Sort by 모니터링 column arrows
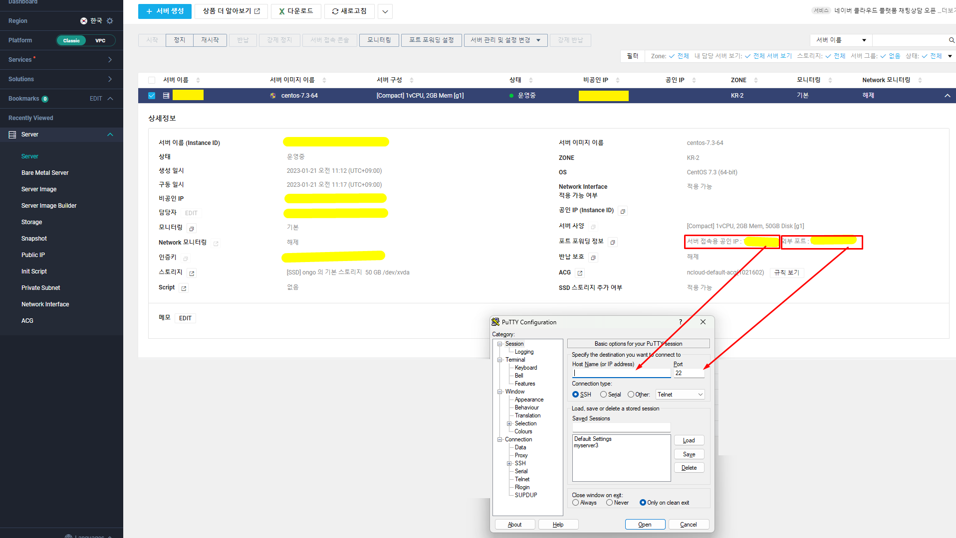 click(830, 80)
